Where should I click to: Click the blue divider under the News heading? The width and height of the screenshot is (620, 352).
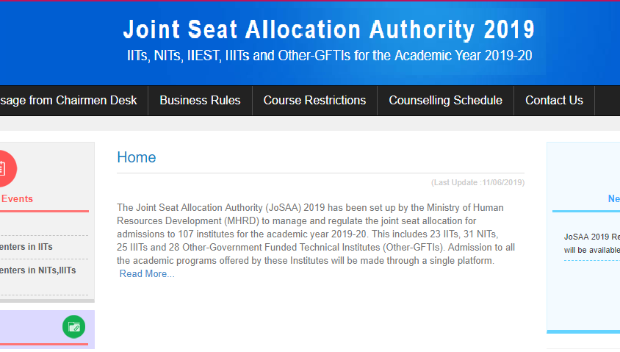click(x=586, y=212)
